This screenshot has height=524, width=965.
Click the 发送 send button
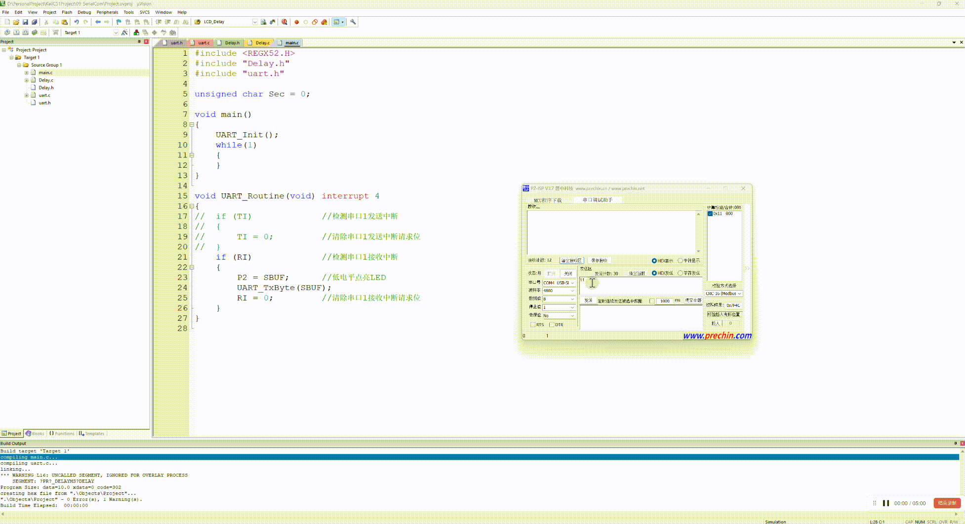point(588,300)
